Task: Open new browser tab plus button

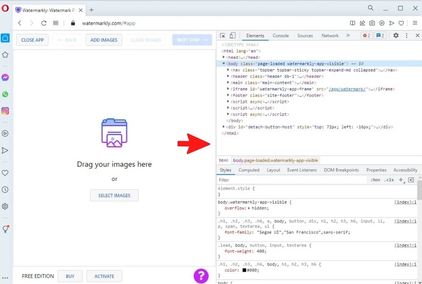Action: click(x=92, y=10)
